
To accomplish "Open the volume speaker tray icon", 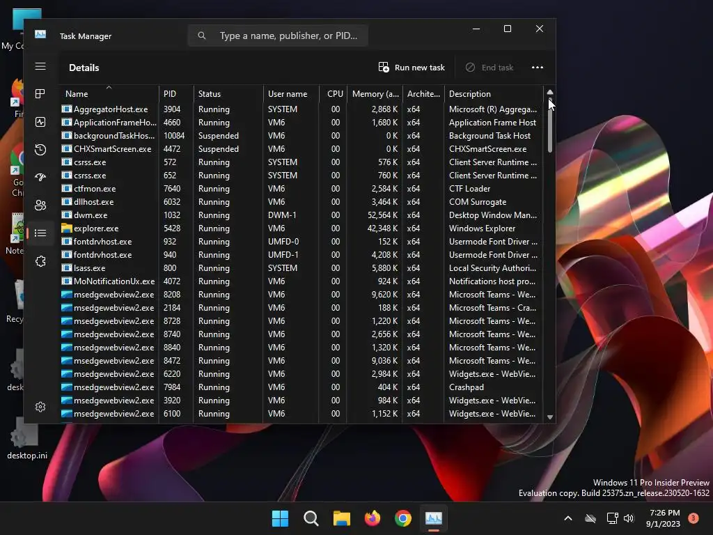I will point(629,518).
